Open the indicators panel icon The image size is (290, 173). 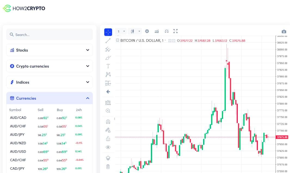point(156,31)
